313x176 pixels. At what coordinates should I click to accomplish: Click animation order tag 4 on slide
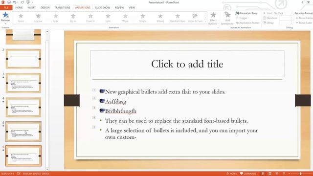pos(94,117)
